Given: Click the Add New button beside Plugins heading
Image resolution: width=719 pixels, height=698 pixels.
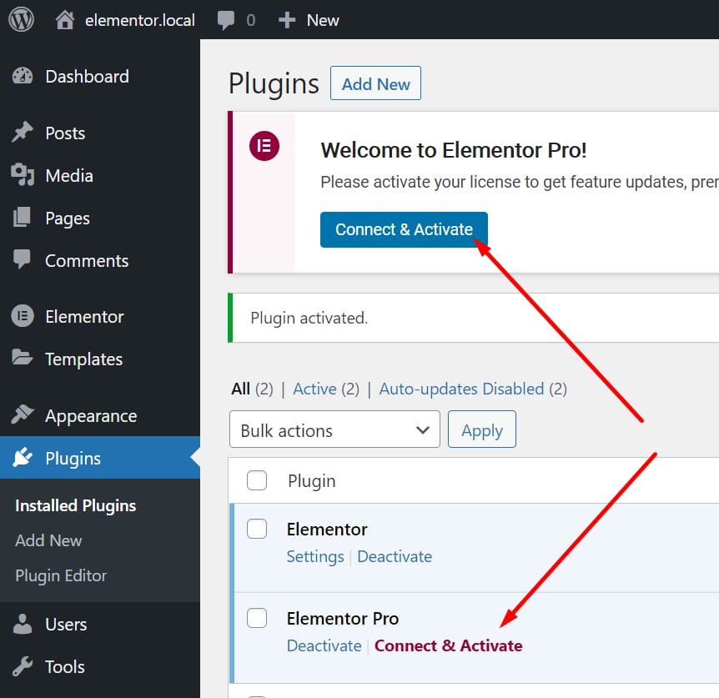Looking at the screenshot, I should [375, 83].
